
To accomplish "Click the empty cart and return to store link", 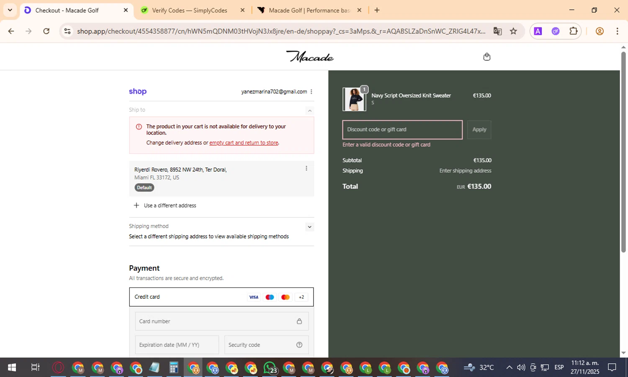I will click(x=244, y=143).
